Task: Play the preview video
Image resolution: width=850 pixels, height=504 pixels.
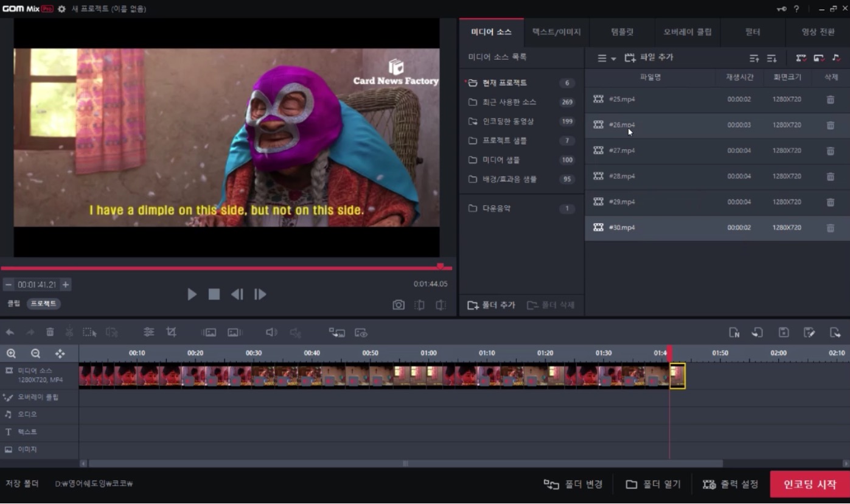Action: 192,295
